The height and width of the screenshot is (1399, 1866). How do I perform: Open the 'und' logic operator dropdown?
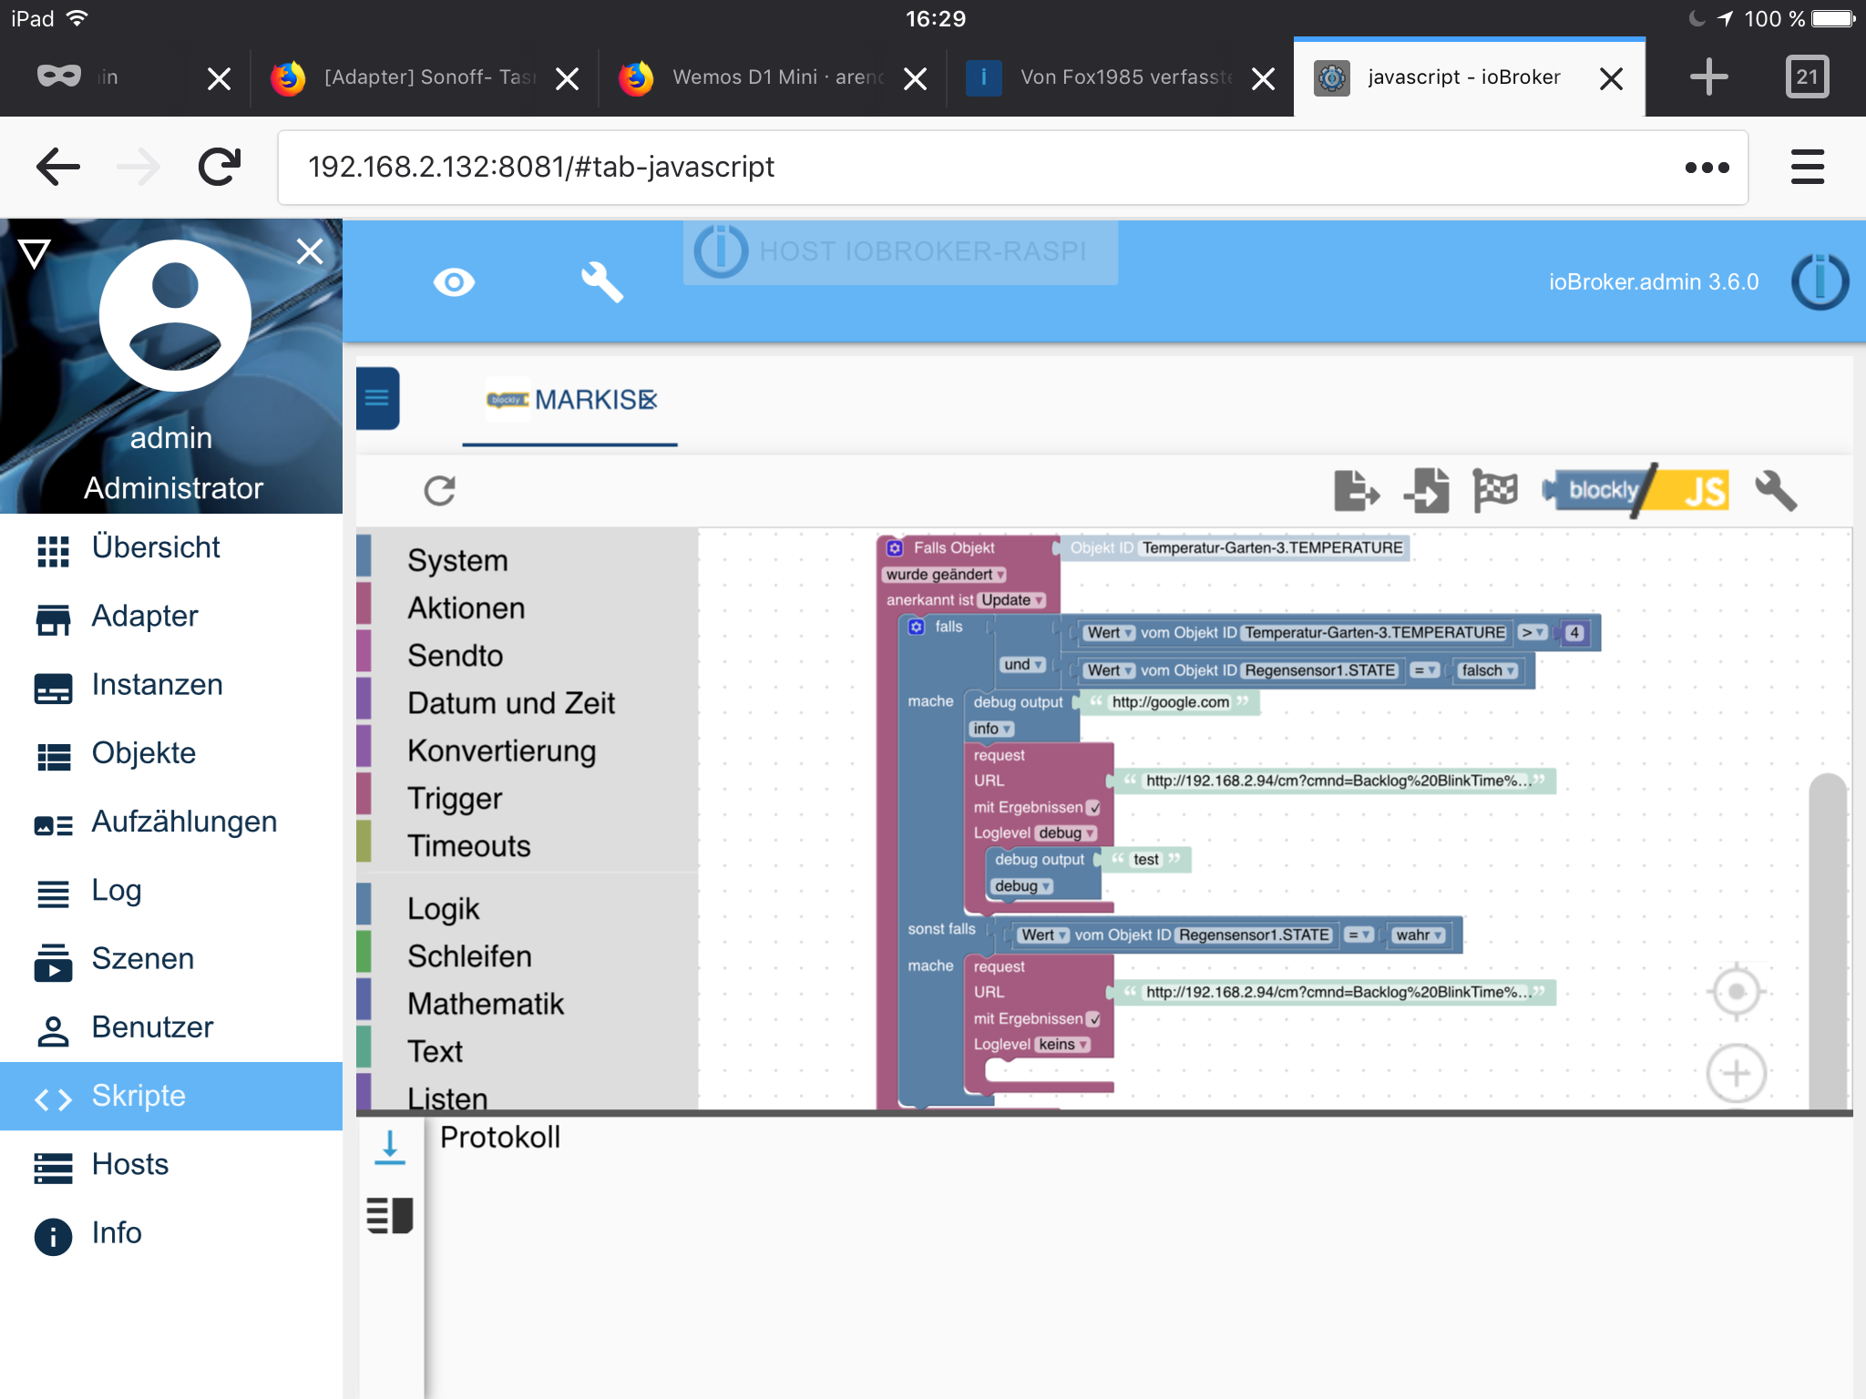pos(1023,665)
